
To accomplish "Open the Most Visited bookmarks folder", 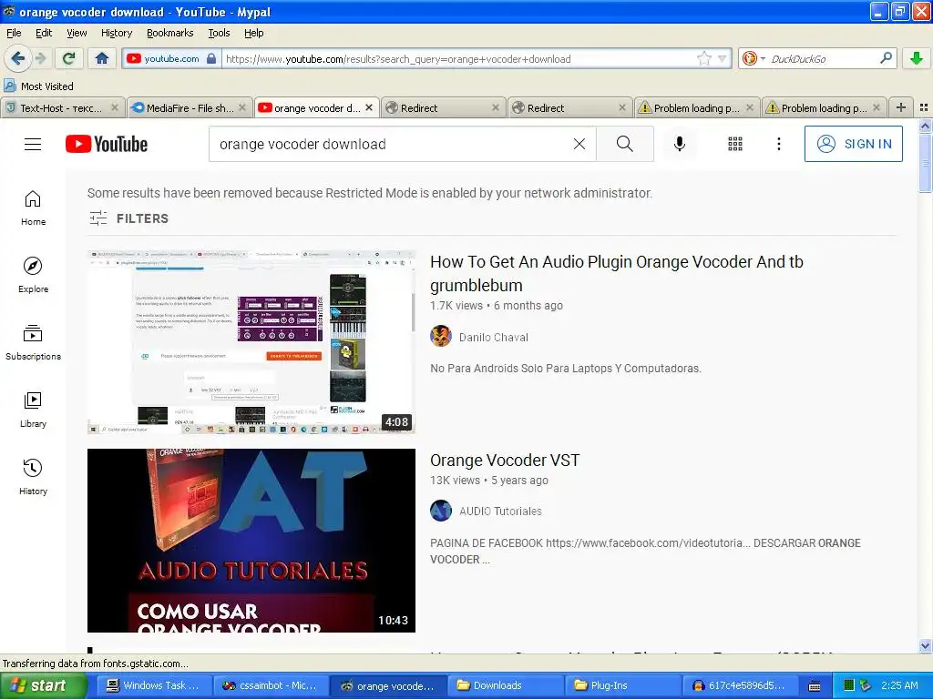I will tap(38, 86).
